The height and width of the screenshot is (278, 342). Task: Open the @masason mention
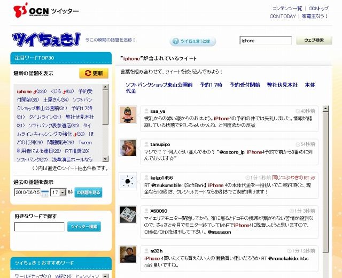pyautogui.click(x=220, y=232)
